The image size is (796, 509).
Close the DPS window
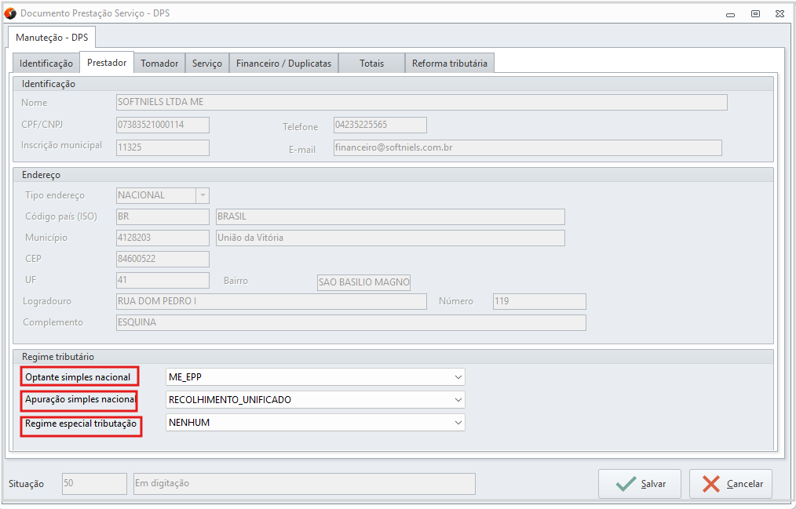click(780, 14)
